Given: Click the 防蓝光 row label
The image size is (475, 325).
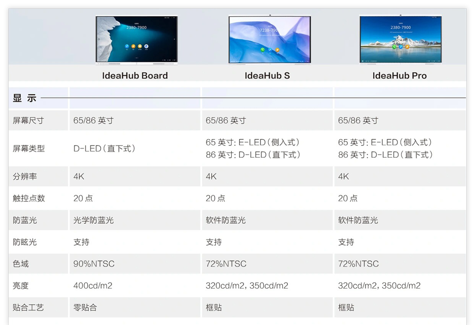Looking at the screenshot, I should [25, 220].
